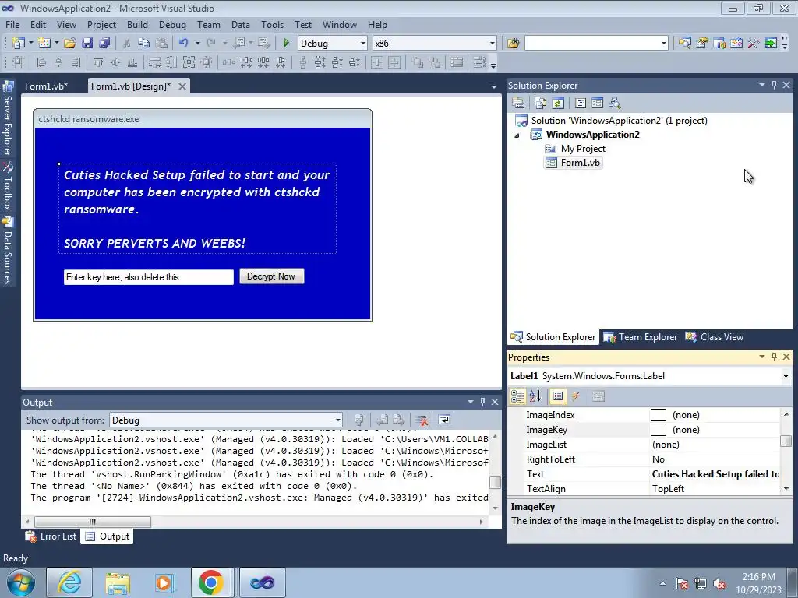Open Label1 object selector dropdown in Properties
Screen dimensions: 798x598
(x=786, y=376)
